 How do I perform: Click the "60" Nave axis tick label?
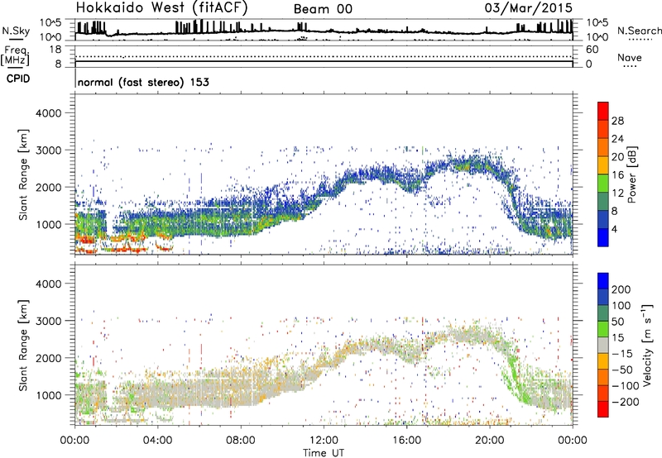click(592, 49)
